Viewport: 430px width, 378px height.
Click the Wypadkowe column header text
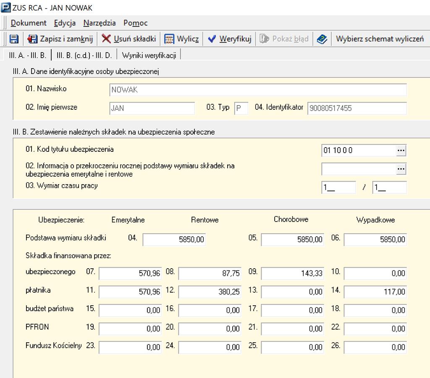[375, 220]
